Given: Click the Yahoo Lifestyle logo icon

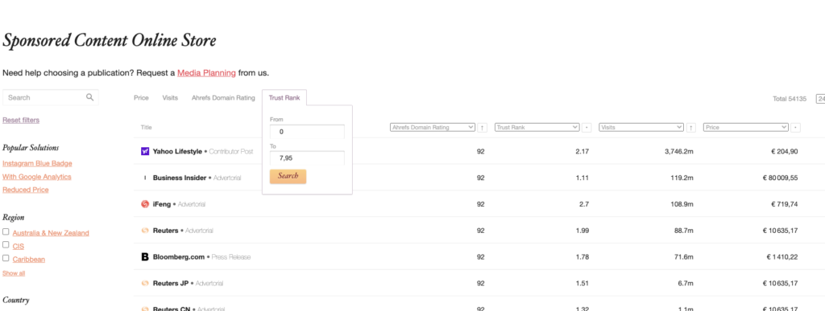Looking at the screenshot, I should pos(145,151).
